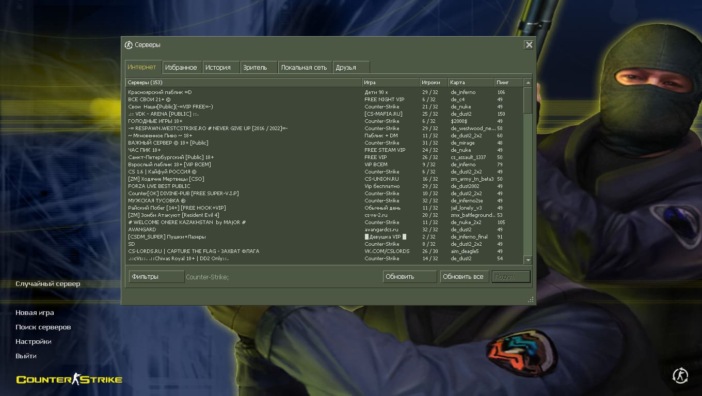702x396 pixels.
Task: Click the avangardcs.ru game cell
Action: tap(381, 230)
